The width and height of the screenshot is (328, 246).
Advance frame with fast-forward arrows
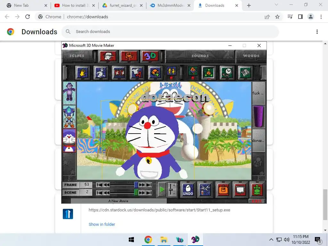[142, 185]
